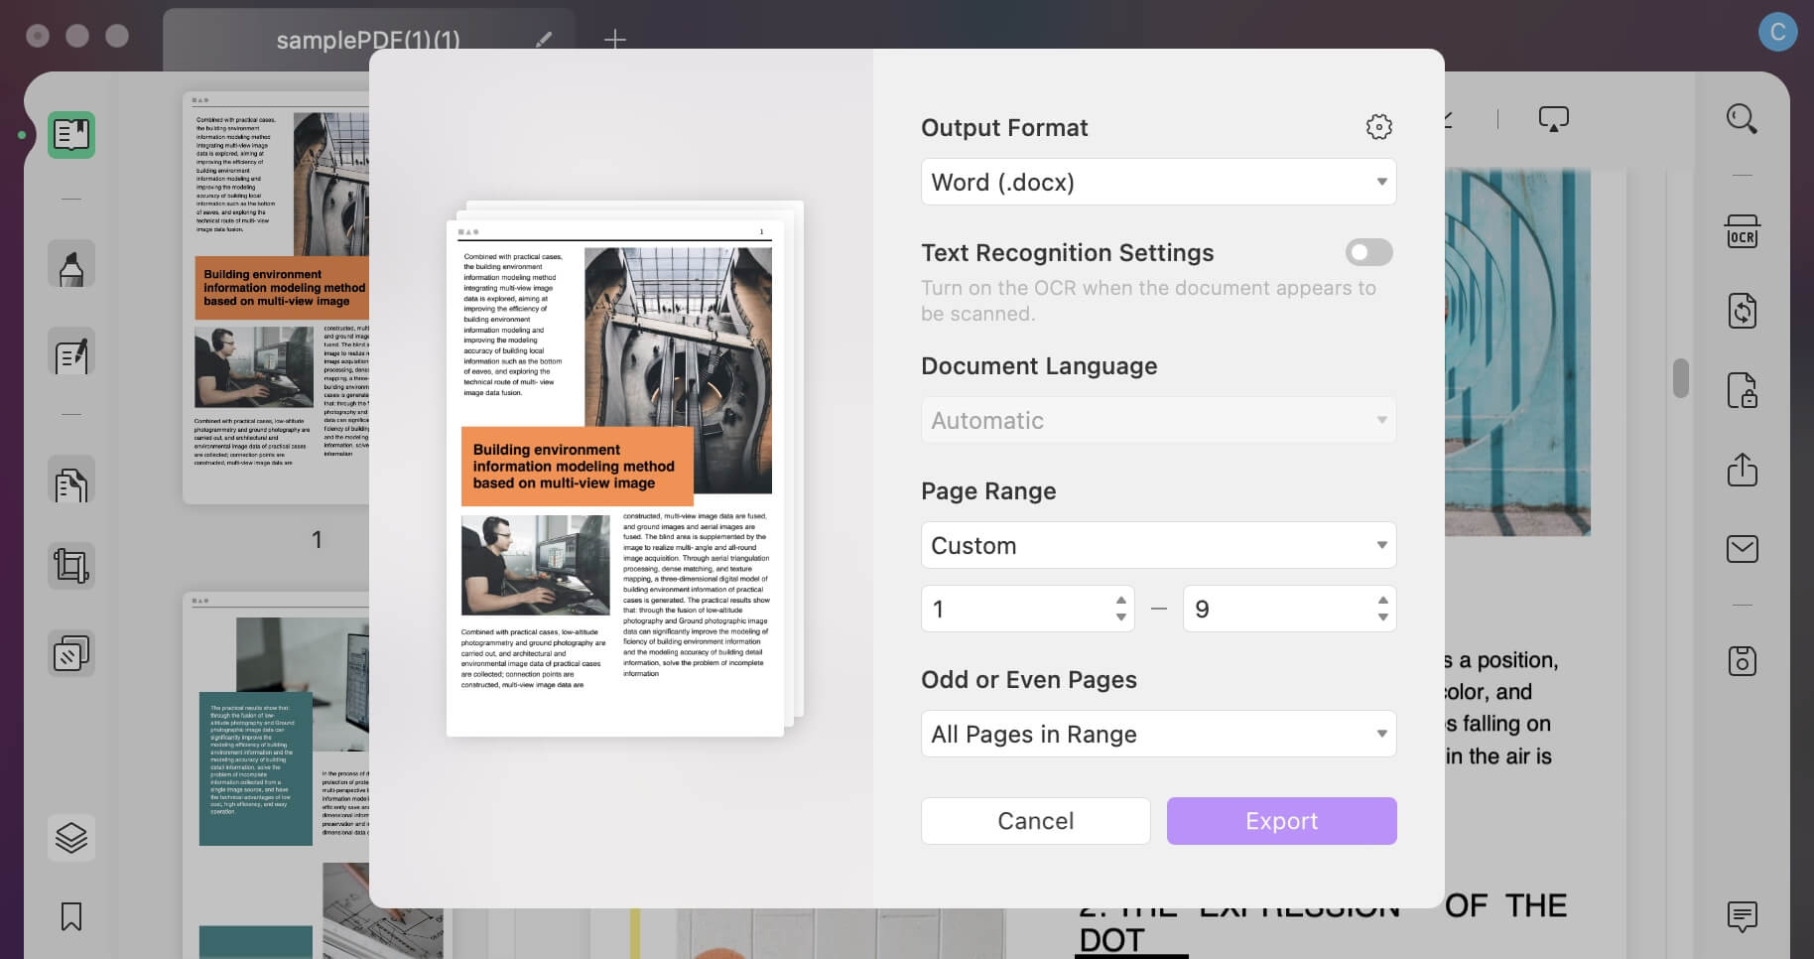Switch to the samplePDF(1)(1) document tab

[367, 40]
